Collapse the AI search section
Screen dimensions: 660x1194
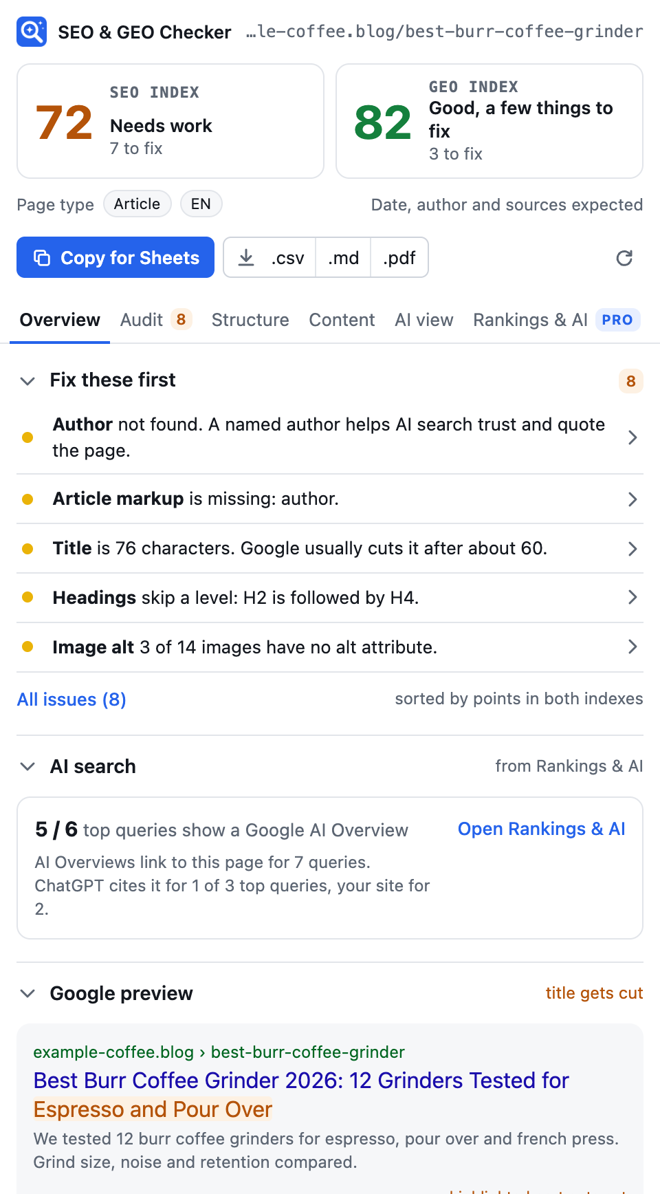point(27,766)
